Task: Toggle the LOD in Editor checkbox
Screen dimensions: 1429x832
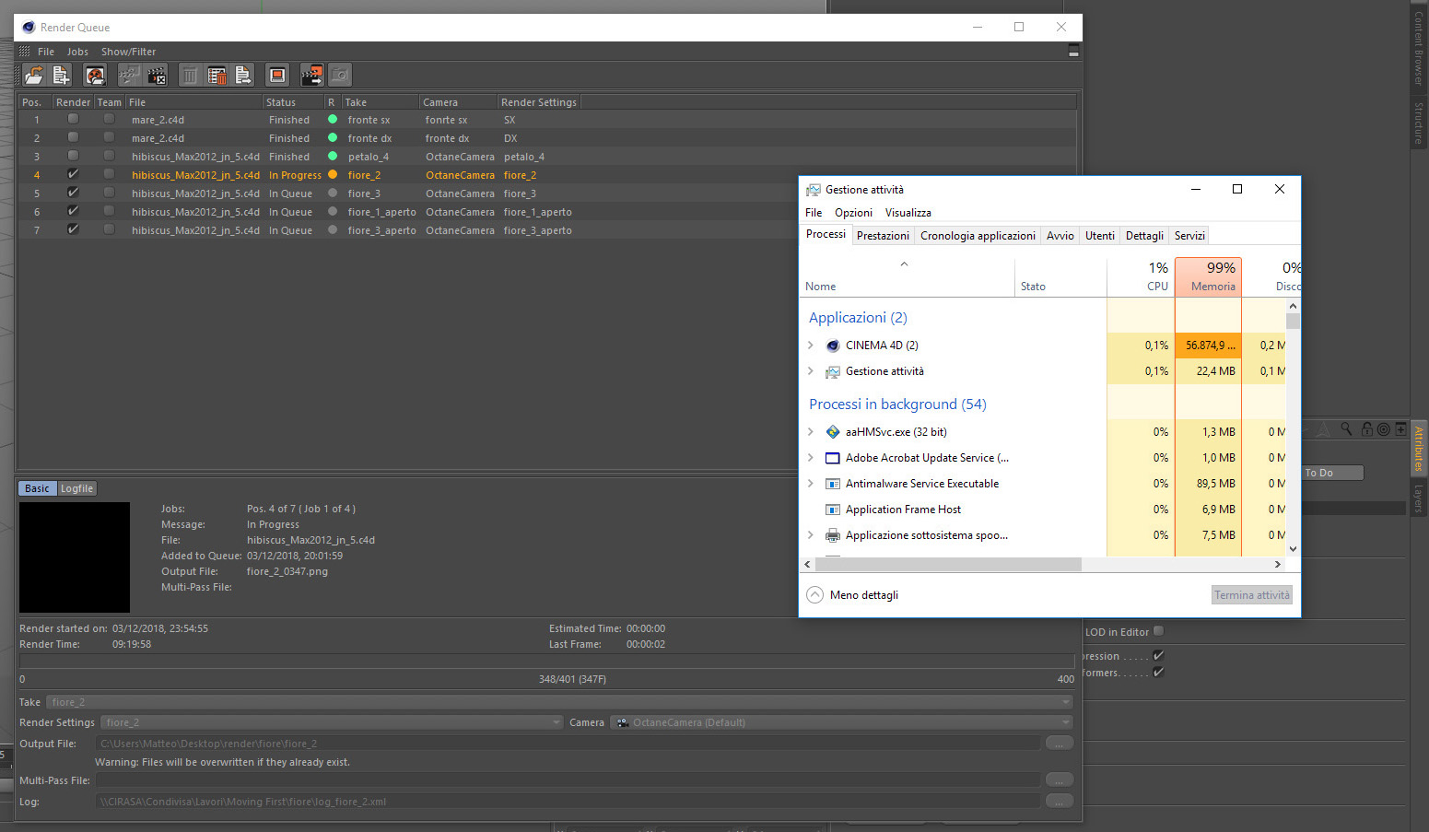Action: pos(1158,631)
